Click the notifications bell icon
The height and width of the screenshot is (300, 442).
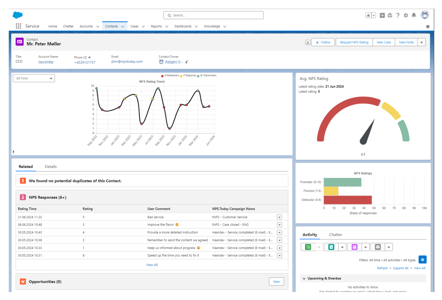(414, 15)
